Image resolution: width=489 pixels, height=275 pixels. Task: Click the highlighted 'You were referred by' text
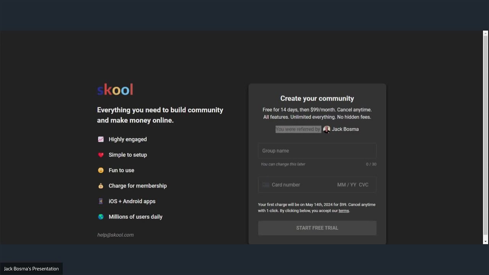298,129
